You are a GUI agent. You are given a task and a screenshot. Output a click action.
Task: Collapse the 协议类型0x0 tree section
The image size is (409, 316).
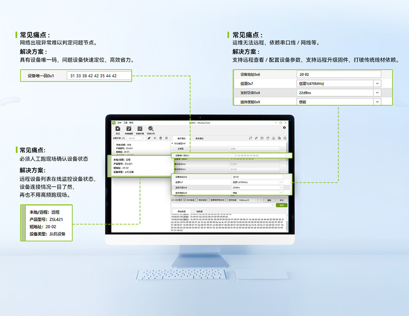(x=172, y=143)
